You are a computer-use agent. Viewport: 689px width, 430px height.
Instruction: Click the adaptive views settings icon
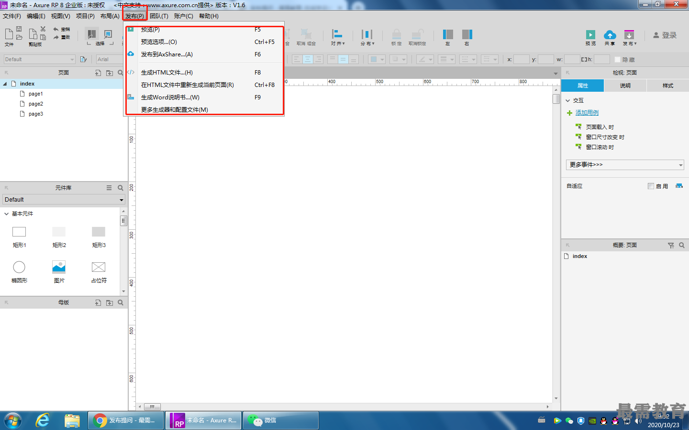679,186
